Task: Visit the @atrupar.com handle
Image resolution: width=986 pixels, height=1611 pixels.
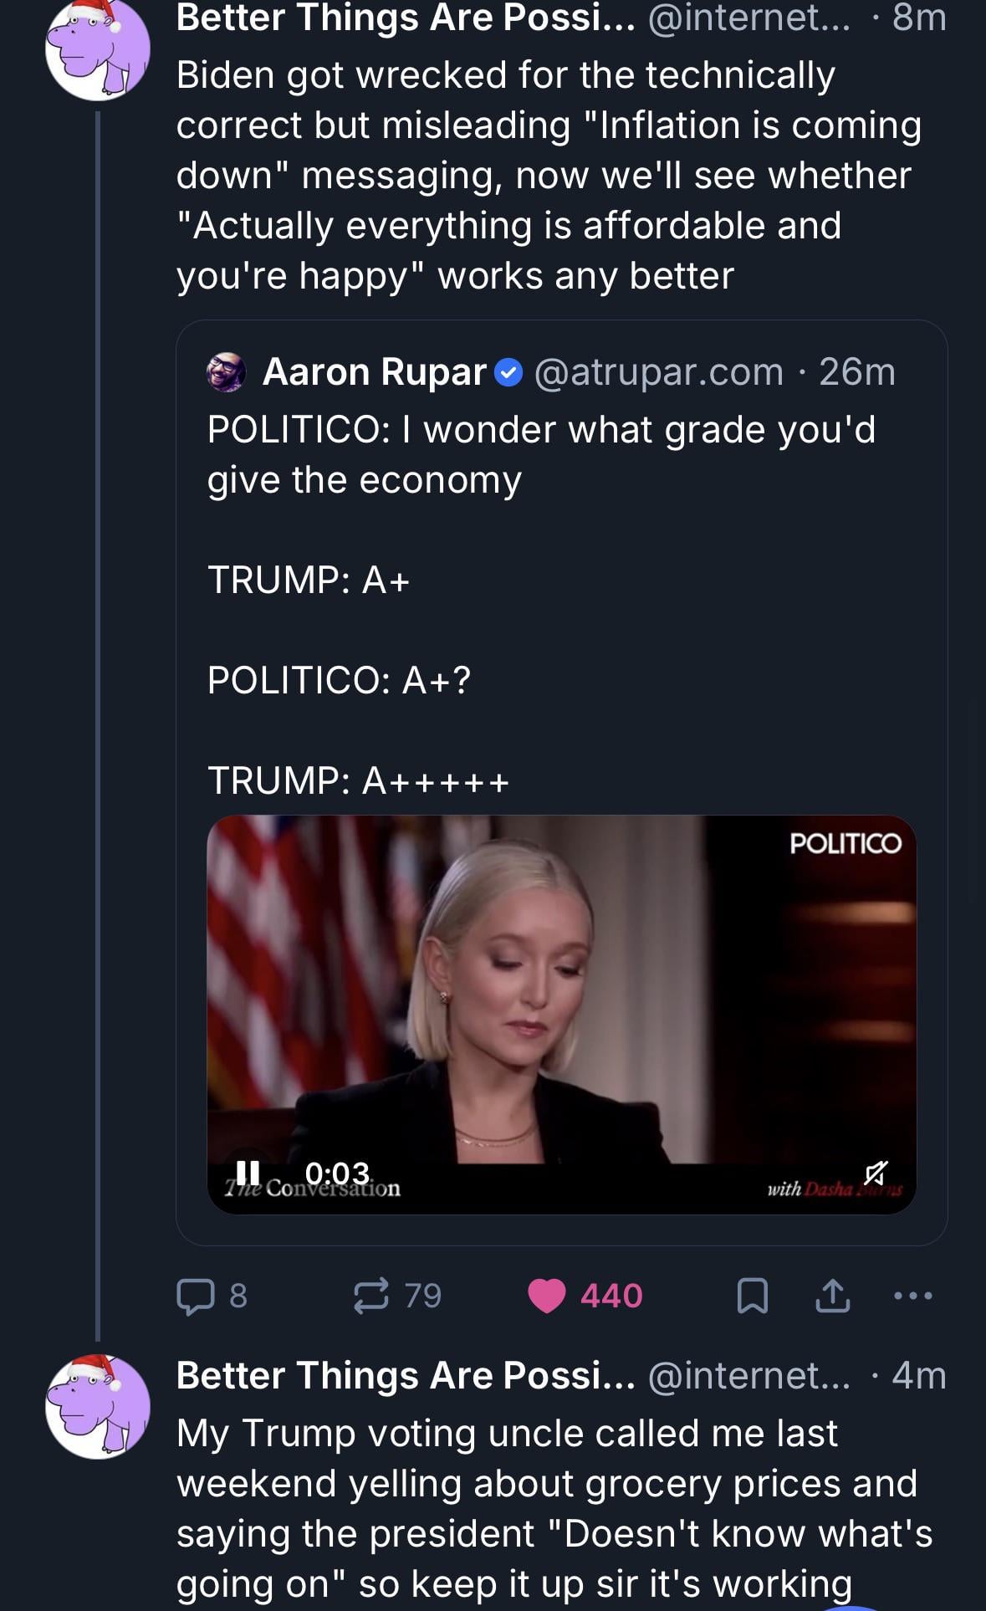Action: (658, 372)
